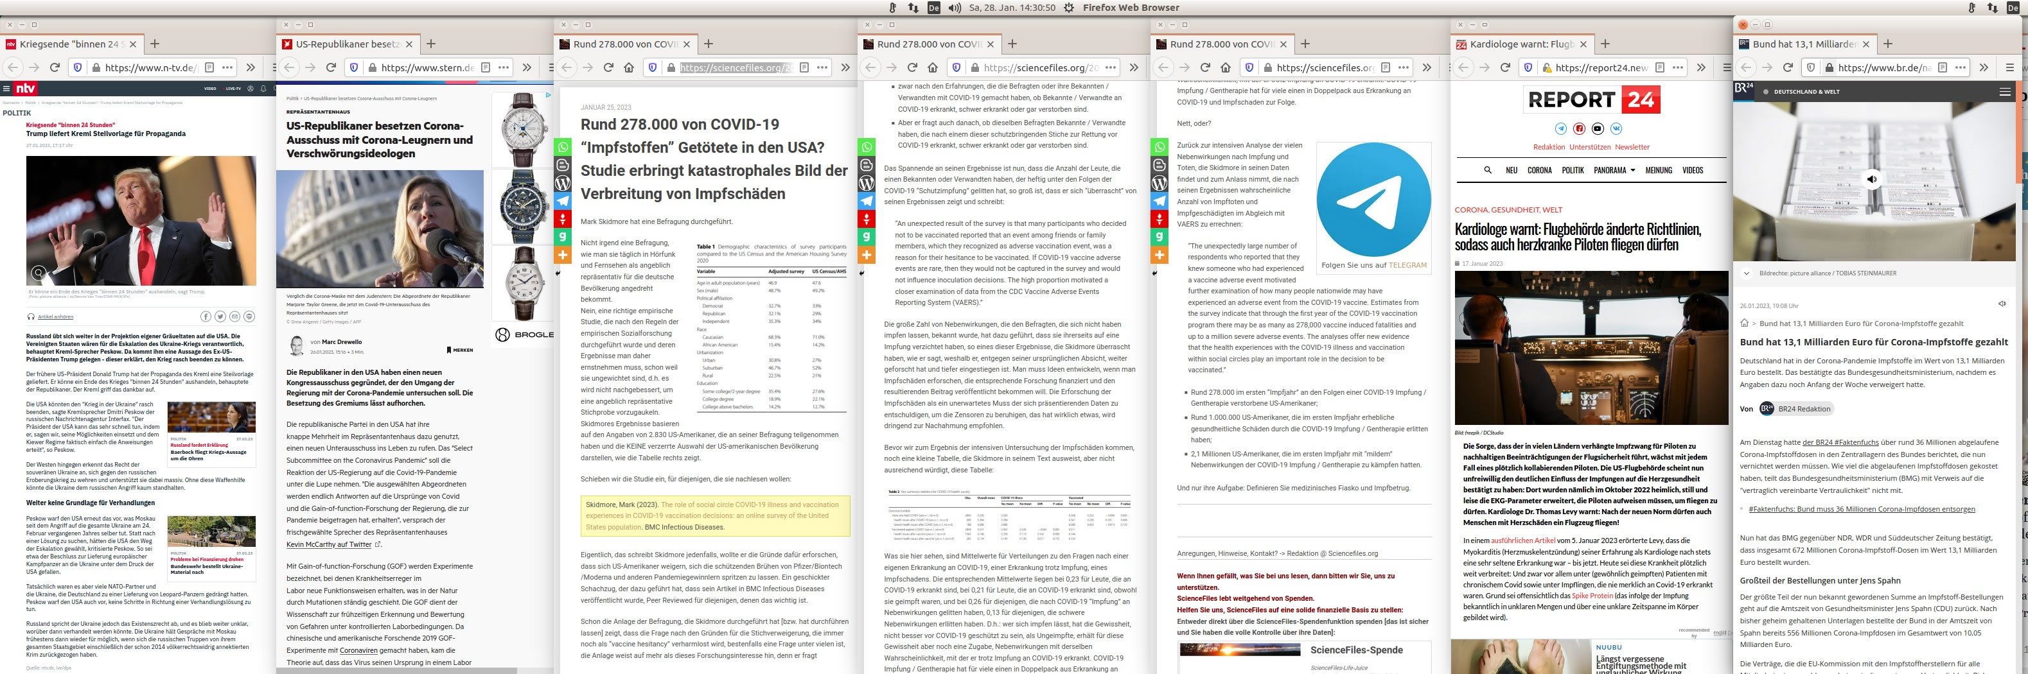Toggle sound on the BR24 header video
Screen dimensions: 2028x674
[1871, 179]
